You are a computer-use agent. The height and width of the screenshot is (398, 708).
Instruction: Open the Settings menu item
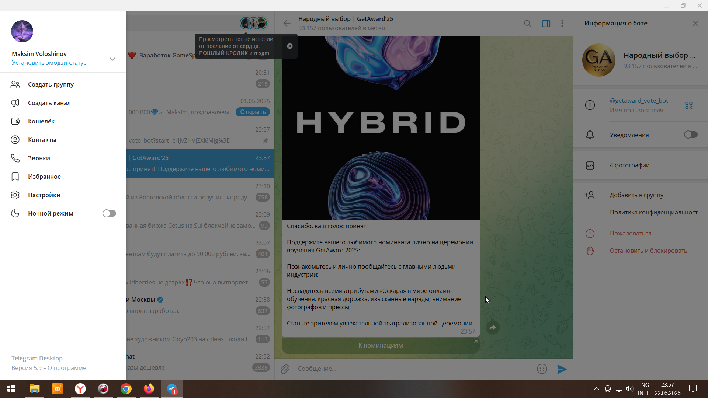click(44, 195)
